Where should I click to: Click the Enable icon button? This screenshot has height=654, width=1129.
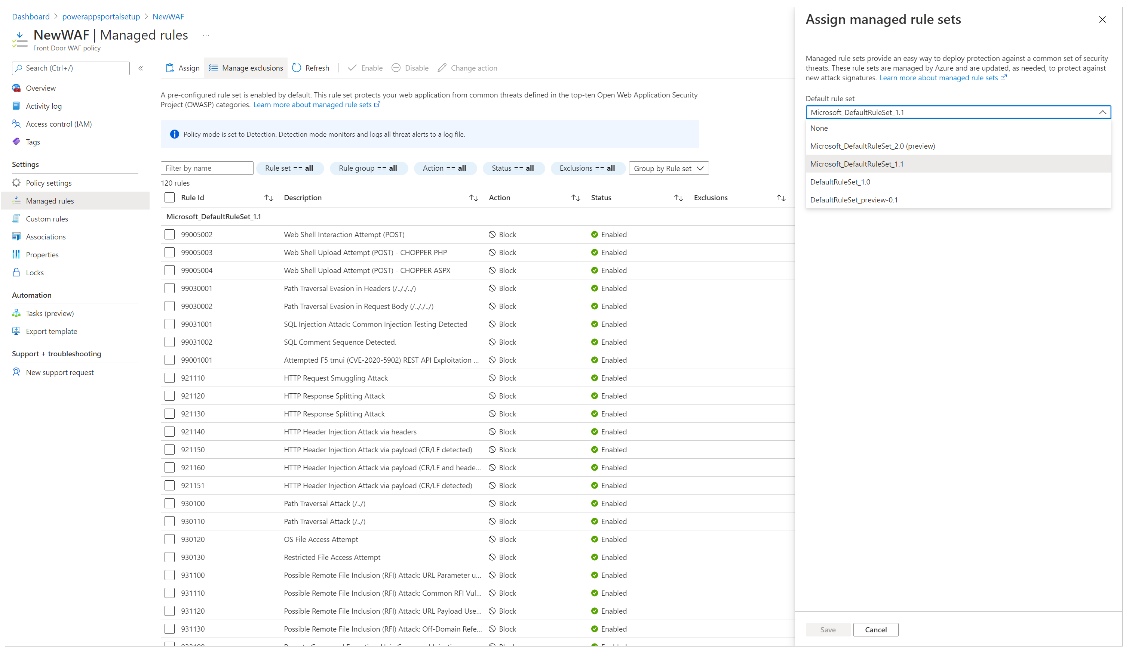365,68
